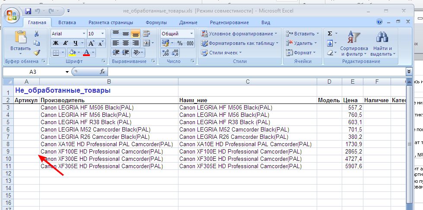Merge and center cells button
Viewport: 423px width, 210px height.
[146, 43]
